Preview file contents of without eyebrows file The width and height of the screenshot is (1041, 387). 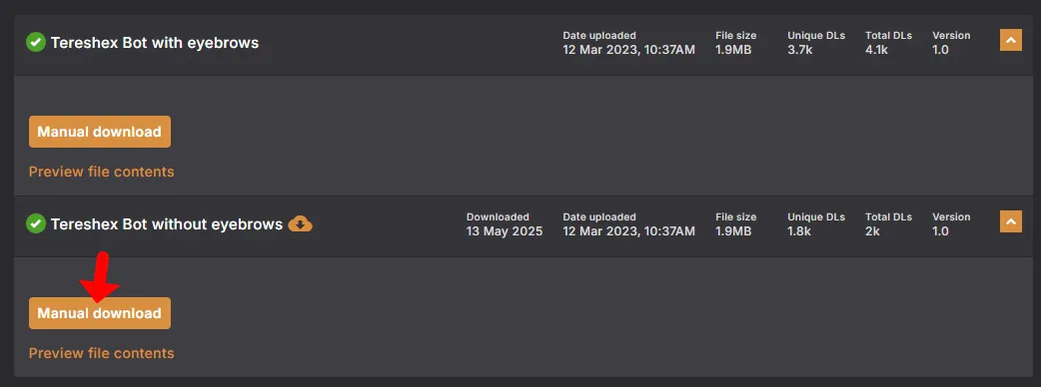coord(102,353)
